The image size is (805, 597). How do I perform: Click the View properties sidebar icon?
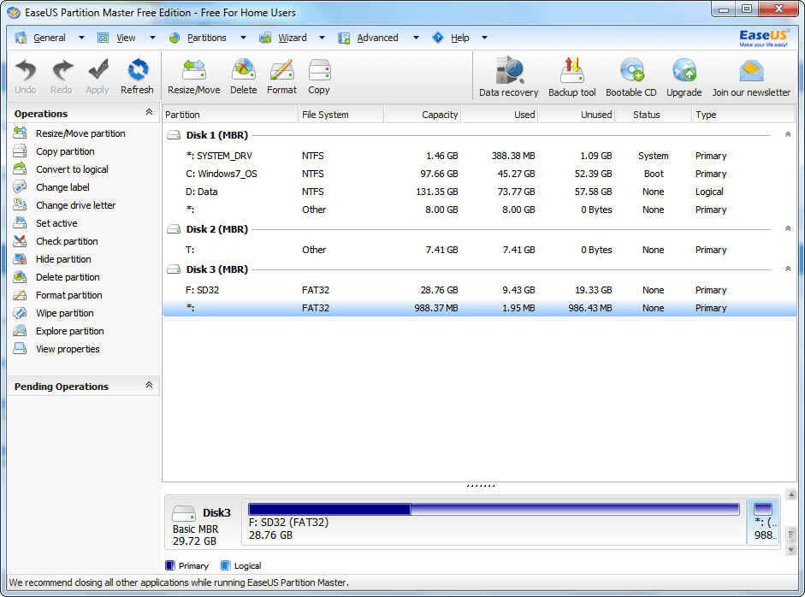pos(20,349)
